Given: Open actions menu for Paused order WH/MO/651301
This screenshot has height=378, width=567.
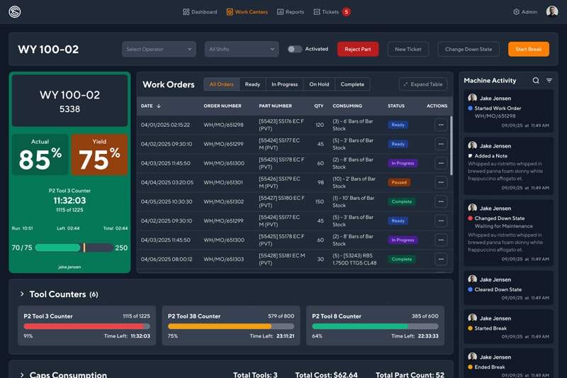Looking at the screenshot, I should (441, 182).
